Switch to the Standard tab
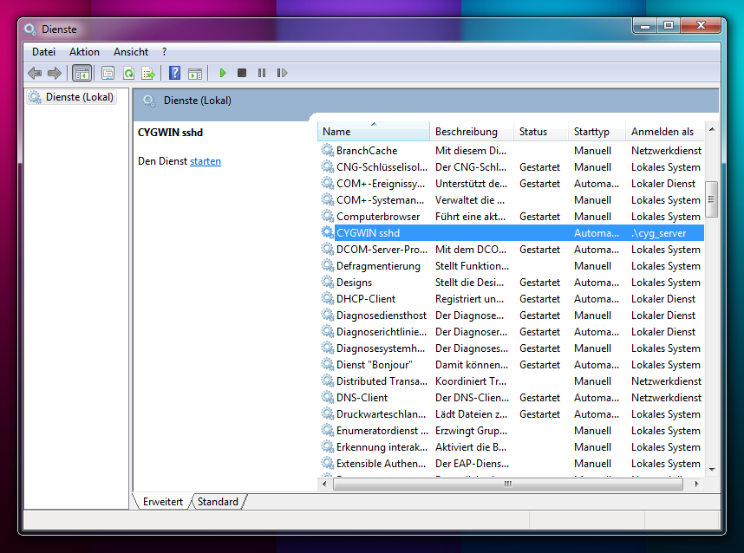Screen dimensions: 744x553 (x=218, y=502)
